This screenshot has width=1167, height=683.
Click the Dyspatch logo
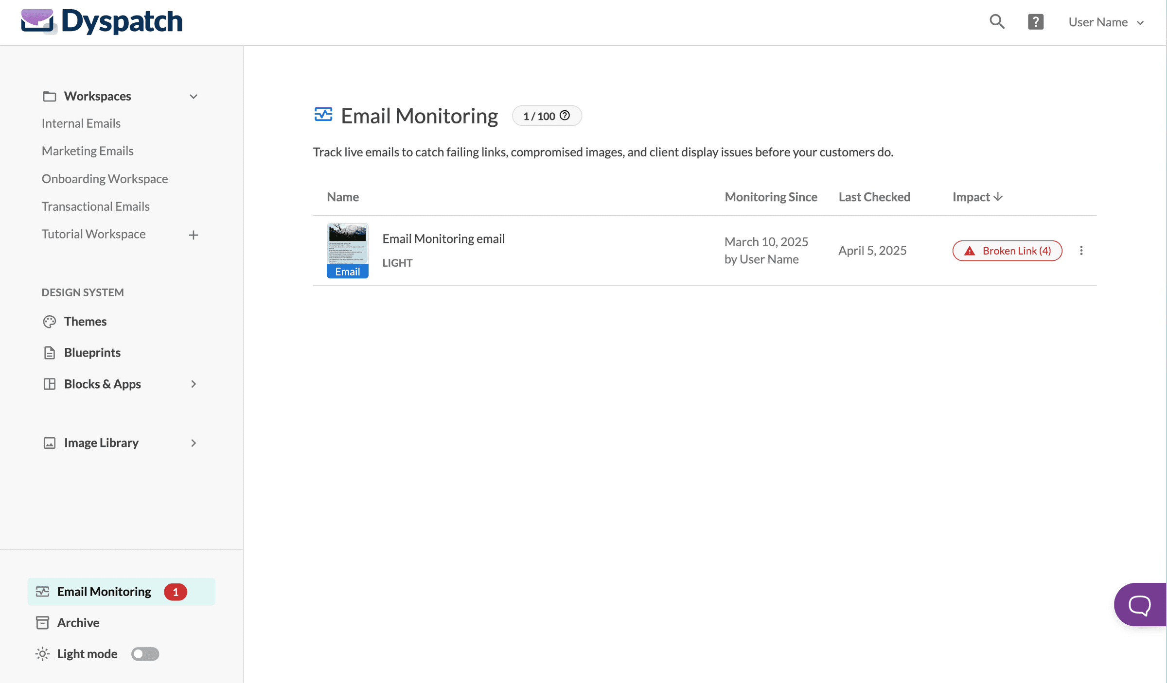[x=102, y=21]
